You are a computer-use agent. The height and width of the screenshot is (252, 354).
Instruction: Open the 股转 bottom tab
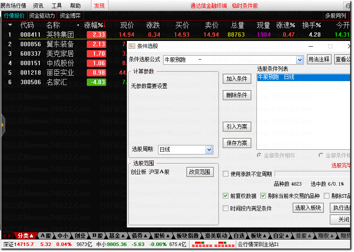tap(161, 236)
